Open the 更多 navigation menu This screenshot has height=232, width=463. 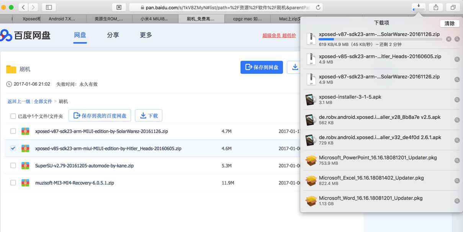tap(146, 35)
